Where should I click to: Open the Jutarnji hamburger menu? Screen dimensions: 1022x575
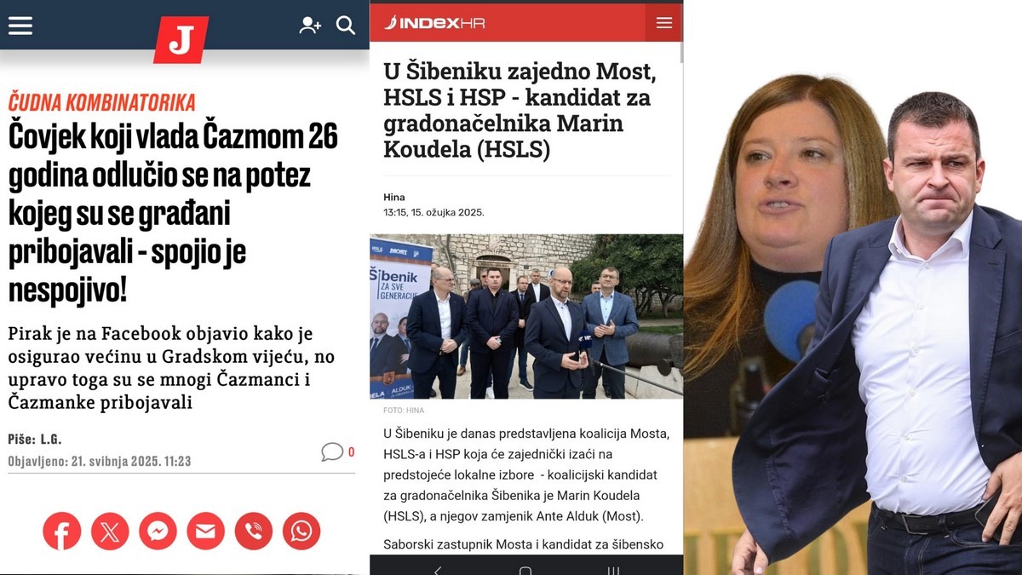(20, 26)
